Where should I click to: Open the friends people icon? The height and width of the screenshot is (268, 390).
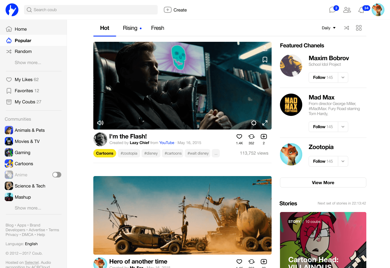click(x=347, y=10)
